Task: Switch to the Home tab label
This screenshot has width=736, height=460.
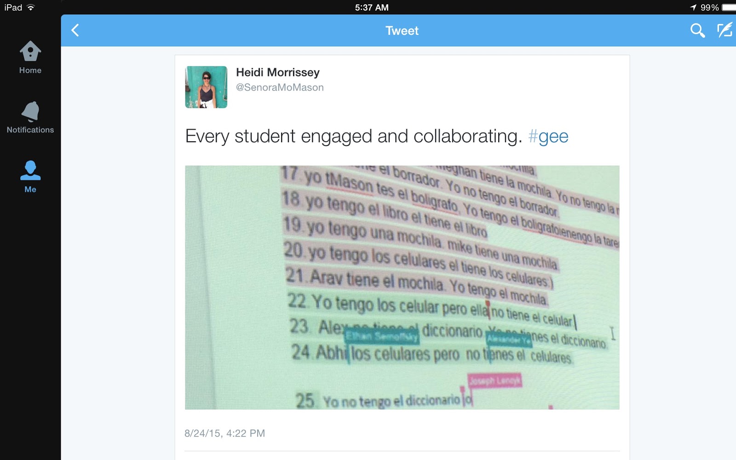Action: pyautogui.click(x=30, y=70)
